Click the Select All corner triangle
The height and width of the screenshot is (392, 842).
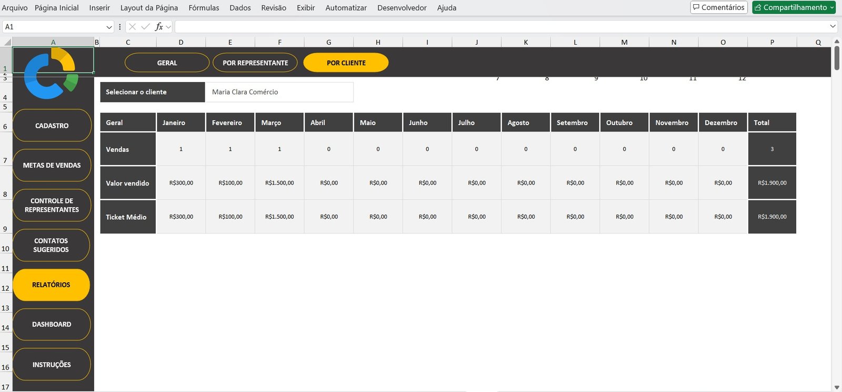(7, 42)
